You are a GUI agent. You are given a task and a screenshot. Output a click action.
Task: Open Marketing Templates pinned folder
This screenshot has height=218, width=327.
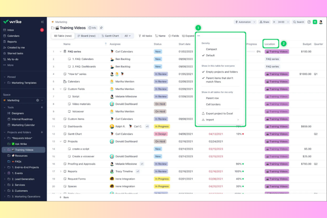(24, 83)
